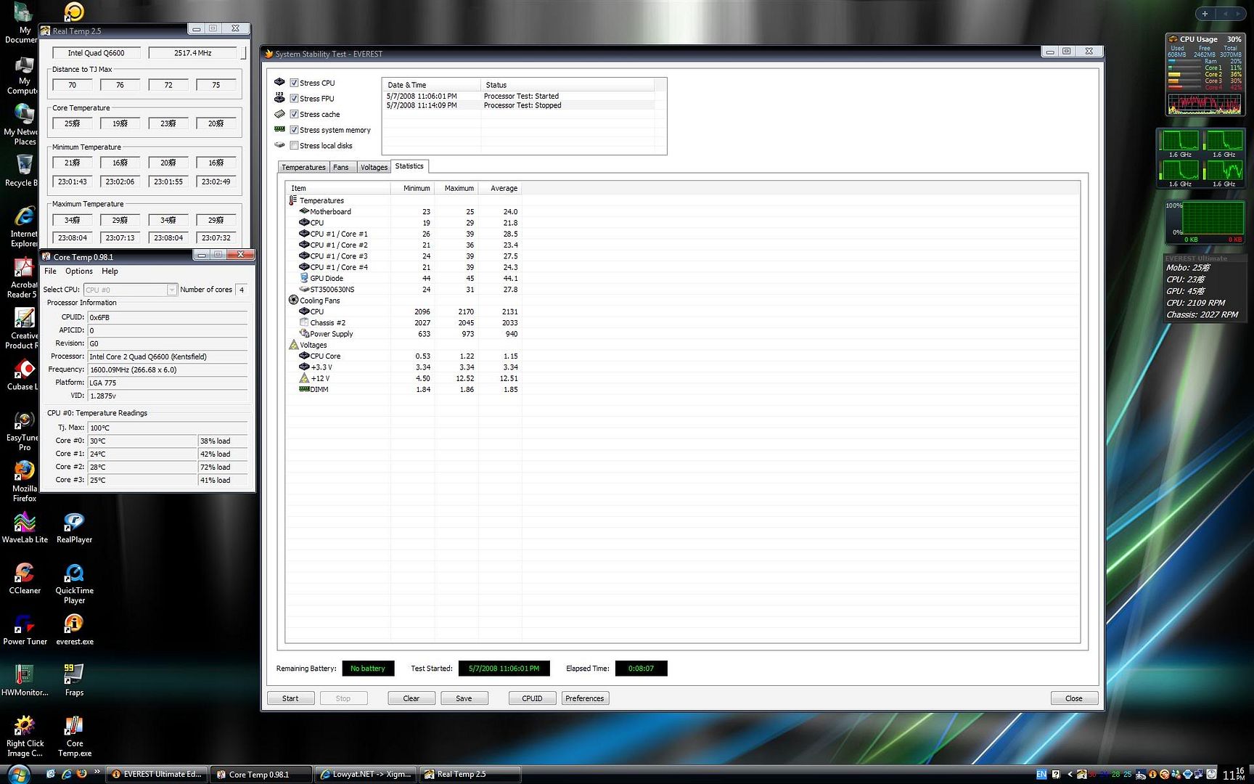Open the Fraps desktop shortcut

[x=74, y=676]
